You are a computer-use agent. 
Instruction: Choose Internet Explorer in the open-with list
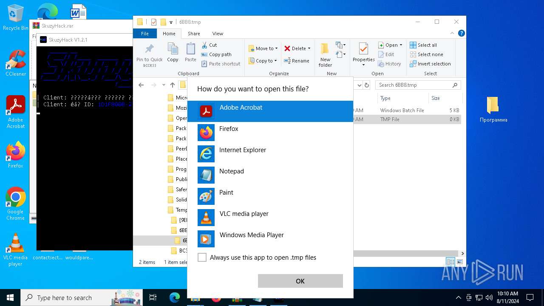coord(270,154)
